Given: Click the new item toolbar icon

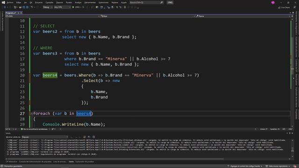Looking at the screenshot, I should click(15, 7).
